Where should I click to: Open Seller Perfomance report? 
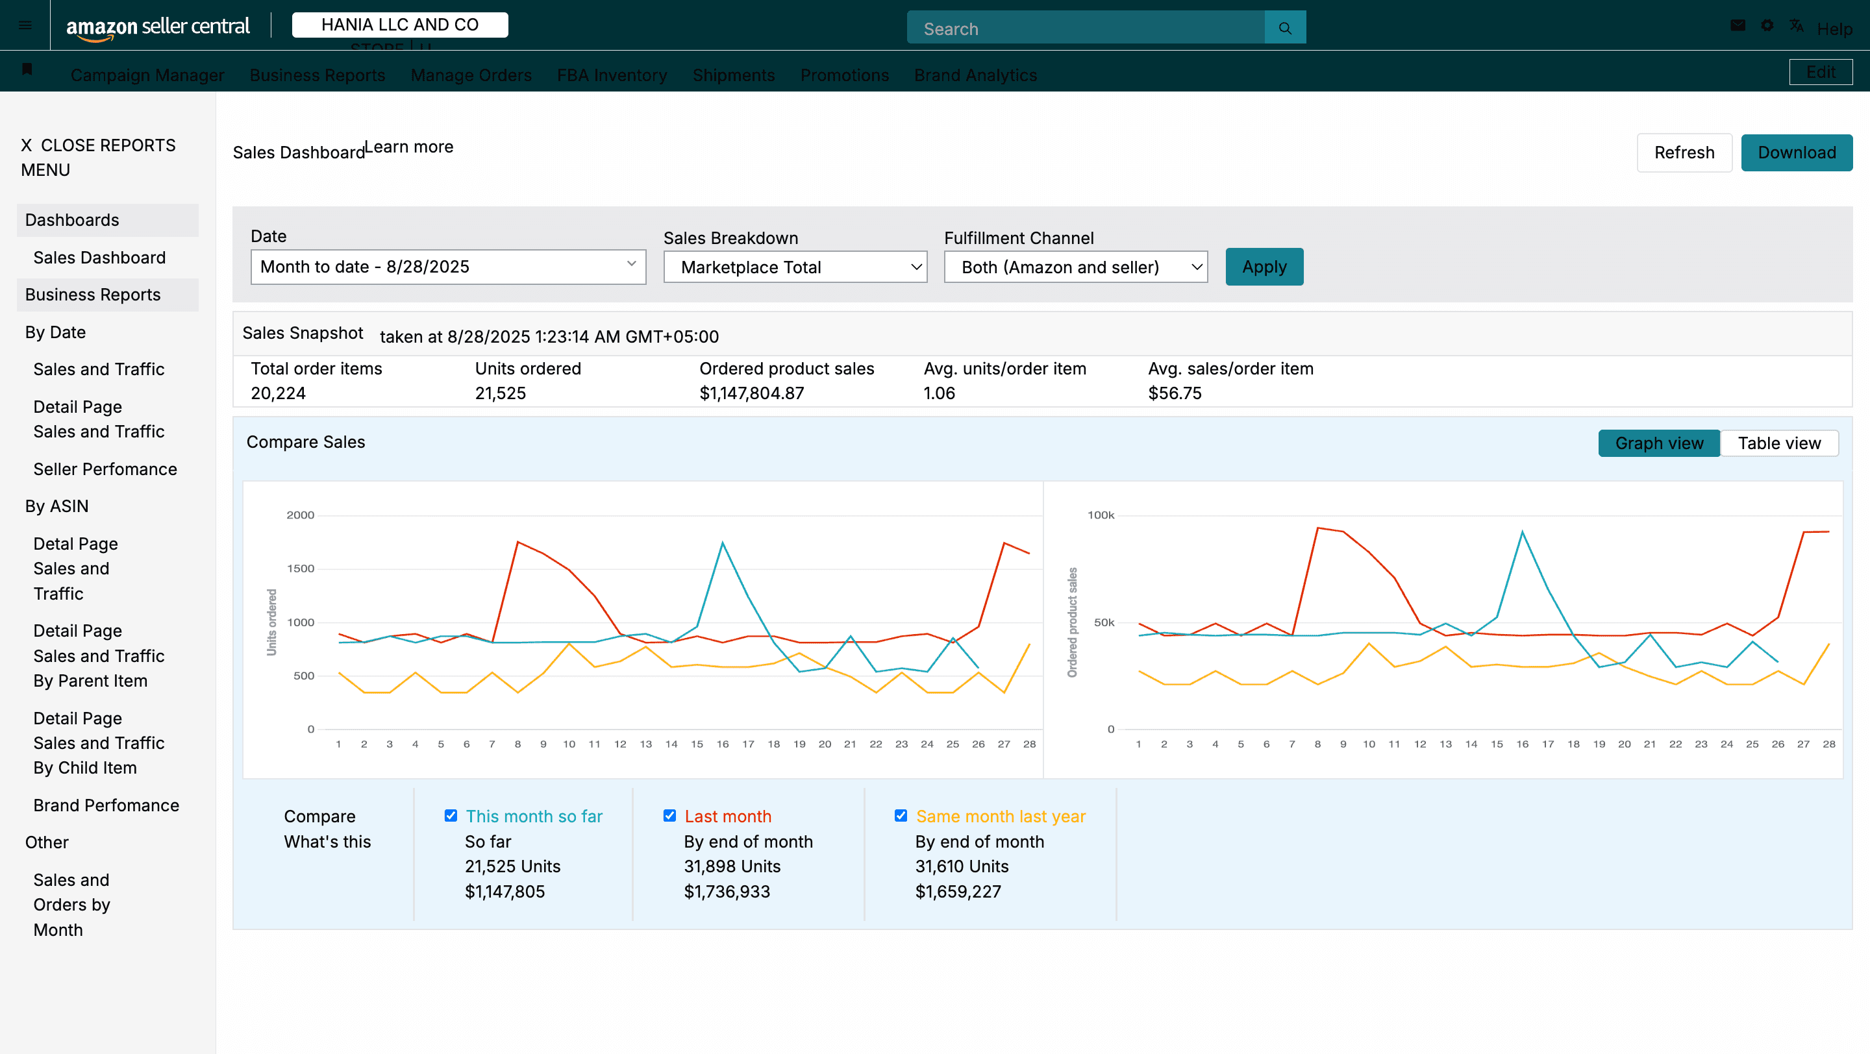(105, 469)
